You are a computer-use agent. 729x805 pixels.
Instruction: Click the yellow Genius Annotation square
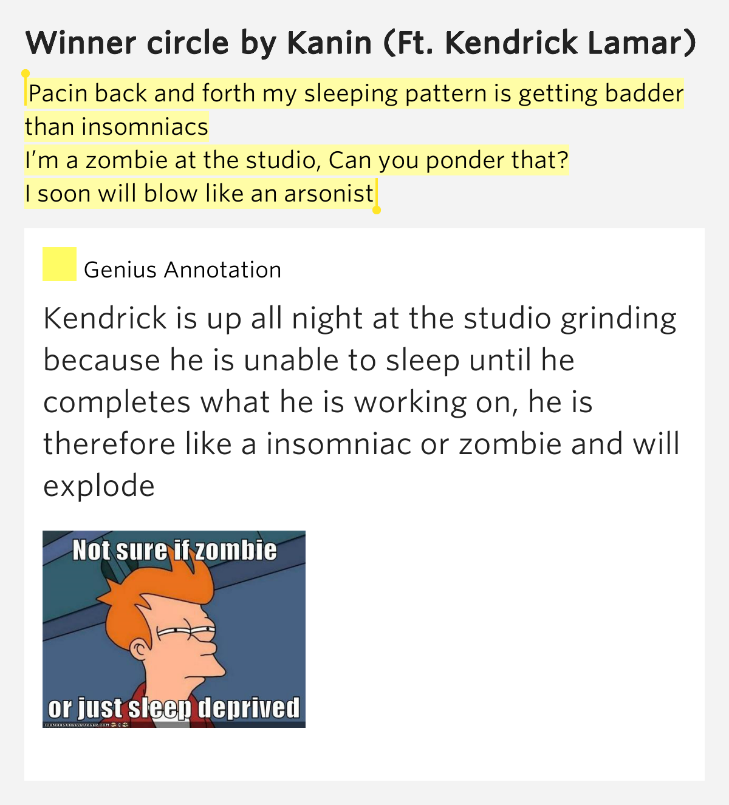click(x=60, y=264)
